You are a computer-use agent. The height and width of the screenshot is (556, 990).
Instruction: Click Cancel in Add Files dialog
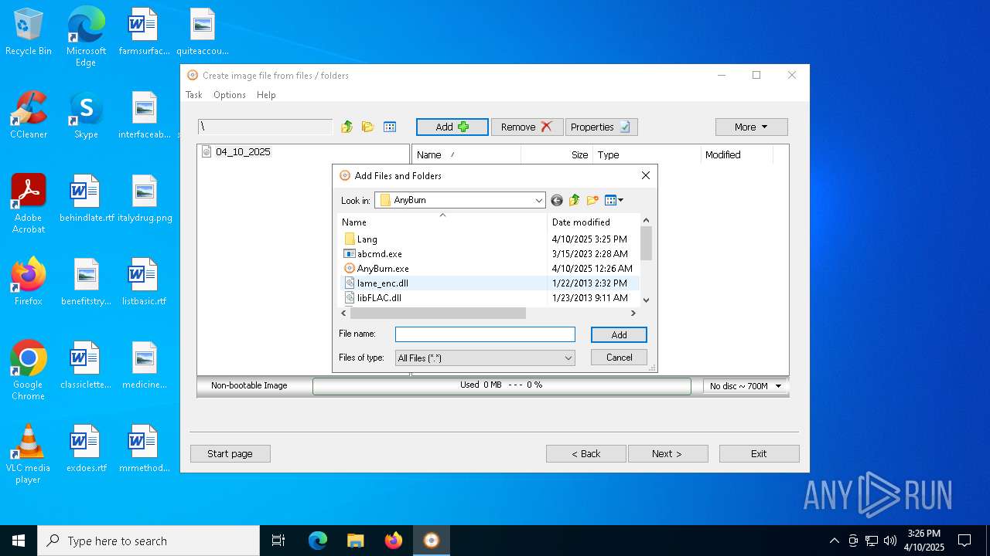click(x=619, y=358)
